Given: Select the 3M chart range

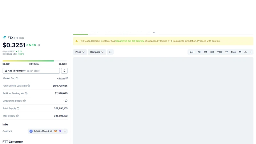Looking at the screenshot, I should coord(212,52).
